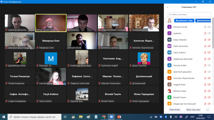Click the Windows taskbar search box

tap(34, 117)
